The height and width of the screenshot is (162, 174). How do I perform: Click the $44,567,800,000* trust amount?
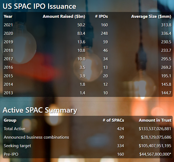point(155,154)
